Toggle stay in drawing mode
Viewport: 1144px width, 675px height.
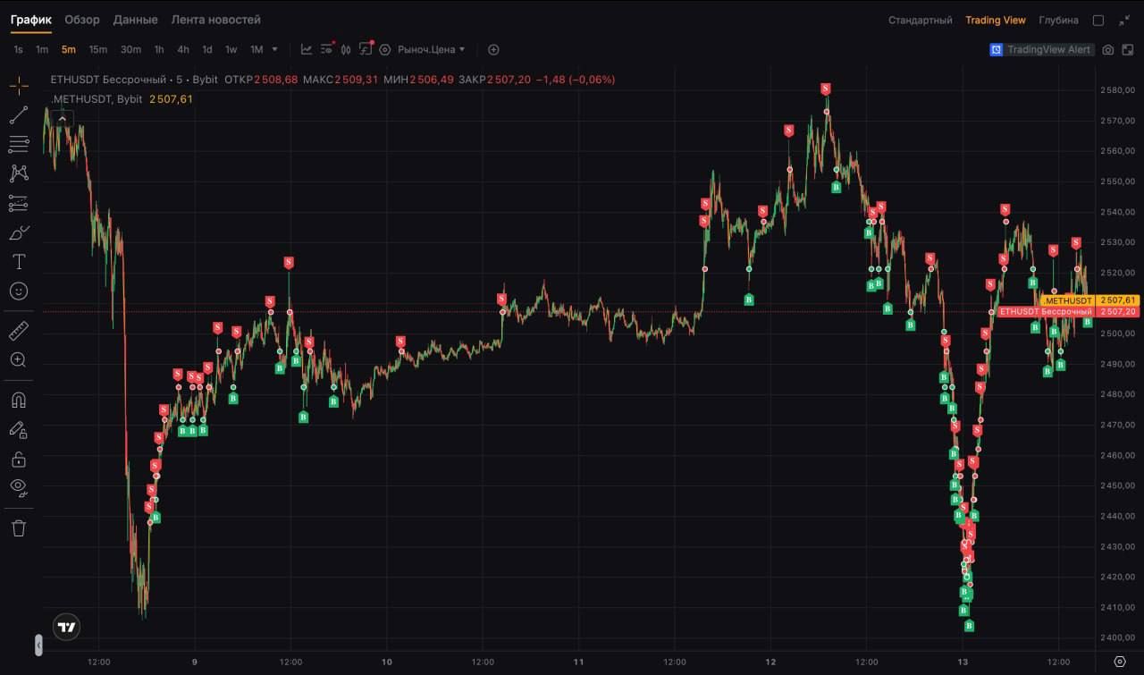(x=19, y=429)
